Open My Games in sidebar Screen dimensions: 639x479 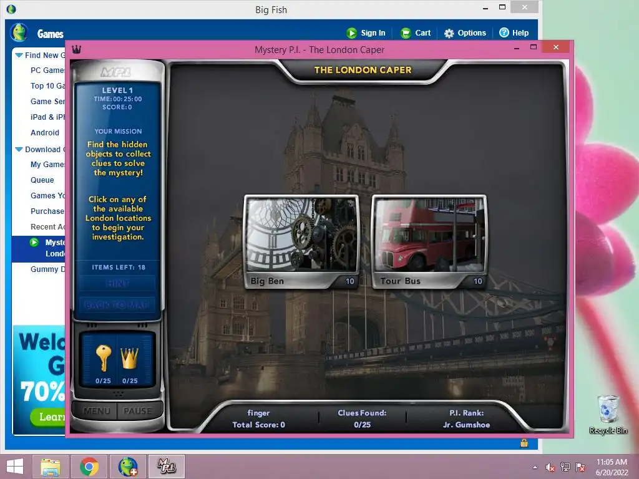click(x=47, y=165)
